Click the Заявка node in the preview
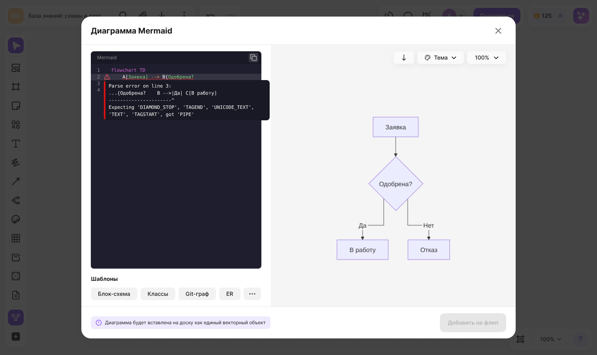Viewport: 597px width, 355px height. click(x=396, y=127)
